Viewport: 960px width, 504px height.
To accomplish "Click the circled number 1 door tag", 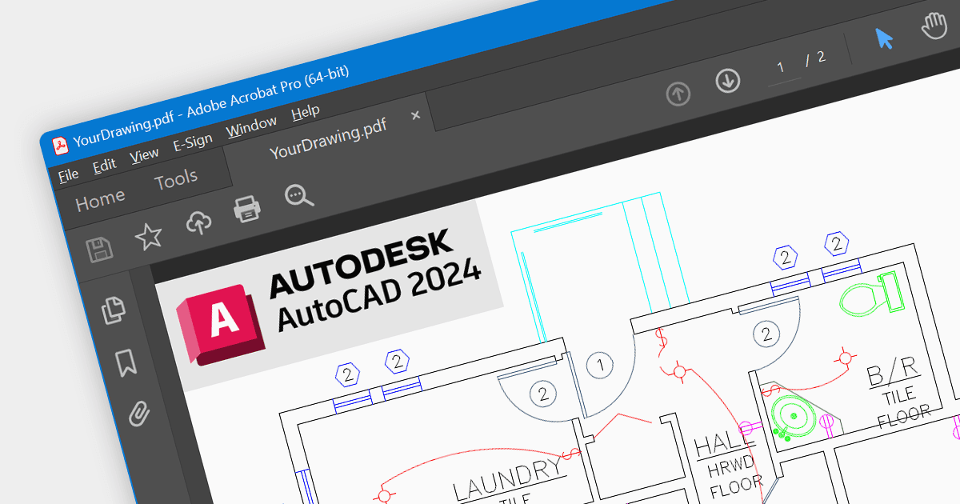I will click(x=600, y=366).
